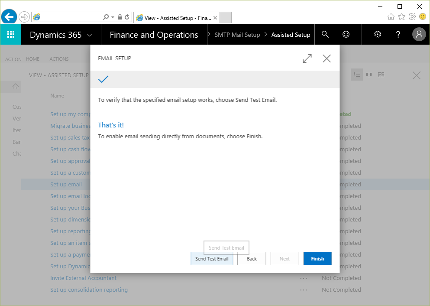Refresh the page with the reload icon

(x=127, y=17)
